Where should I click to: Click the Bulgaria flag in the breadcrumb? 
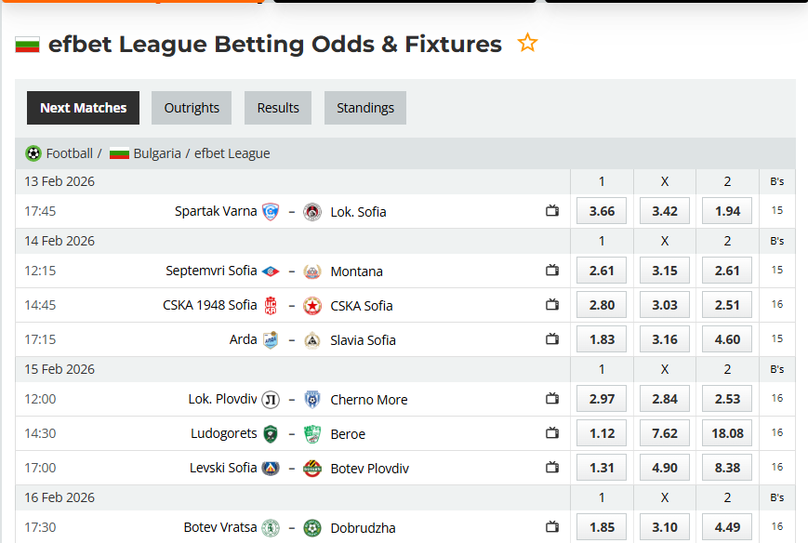119,153
